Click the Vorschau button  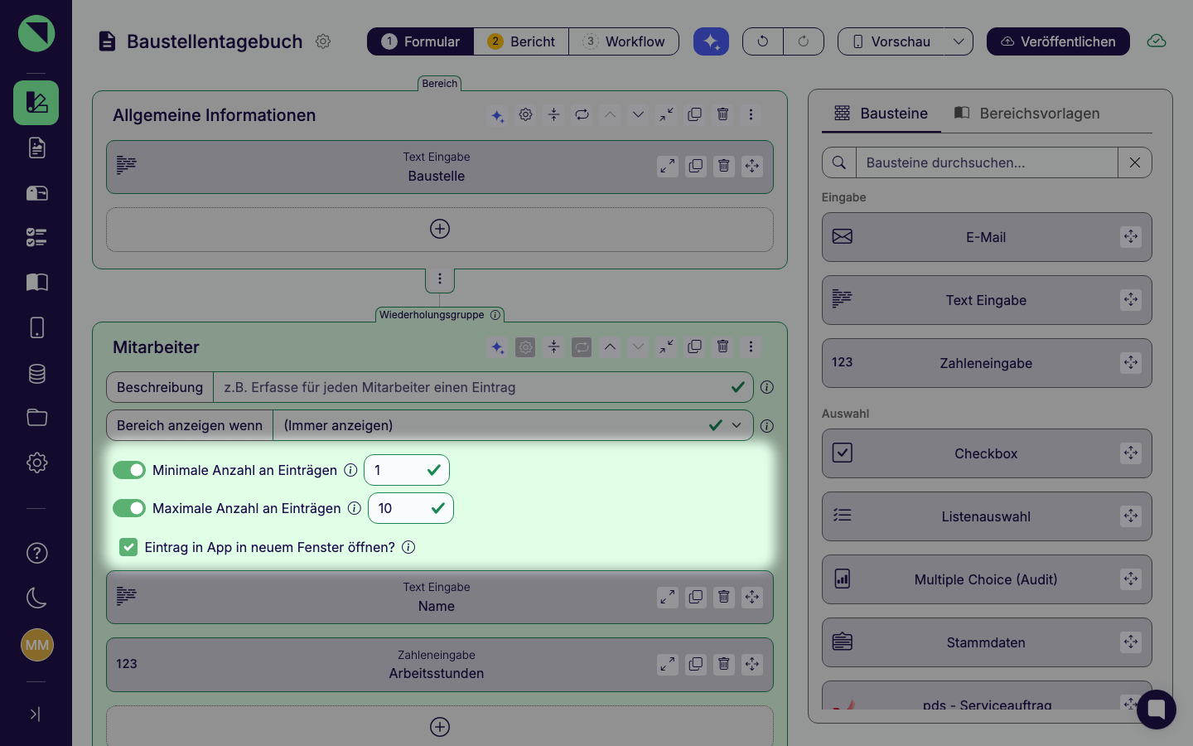click(891, 41)
